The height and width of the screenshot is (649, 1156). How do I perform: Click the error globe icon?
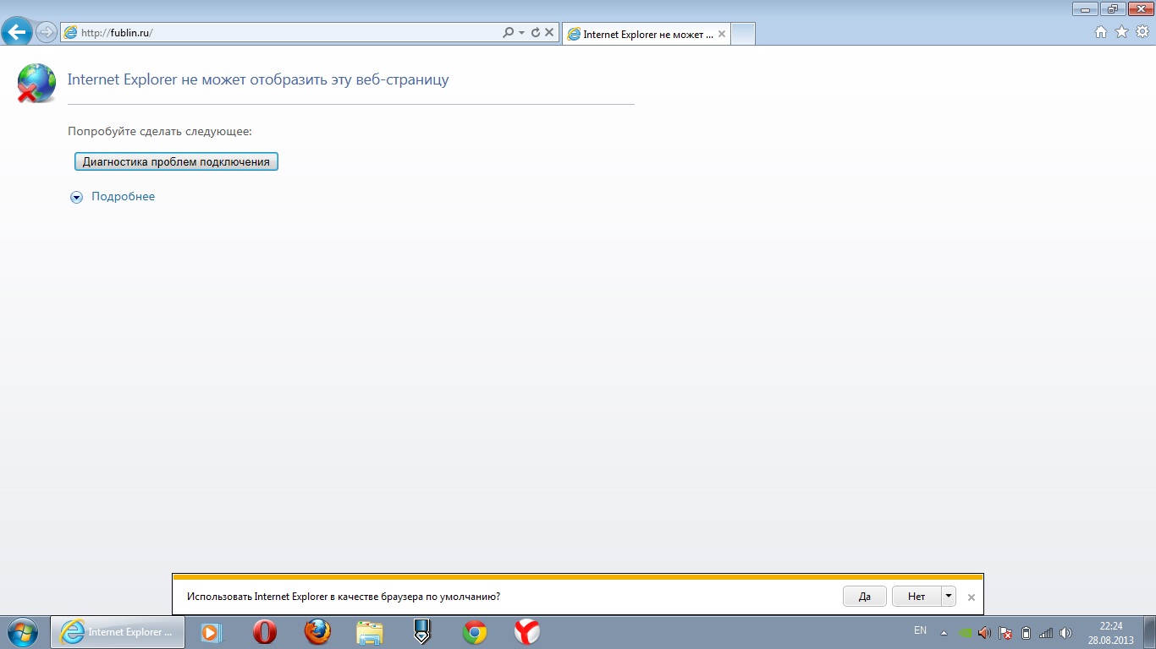(x=36, y=83)
